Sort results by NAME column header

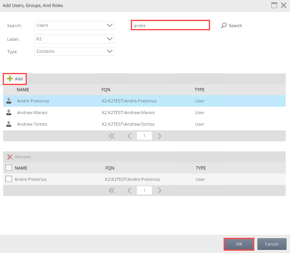24,90
